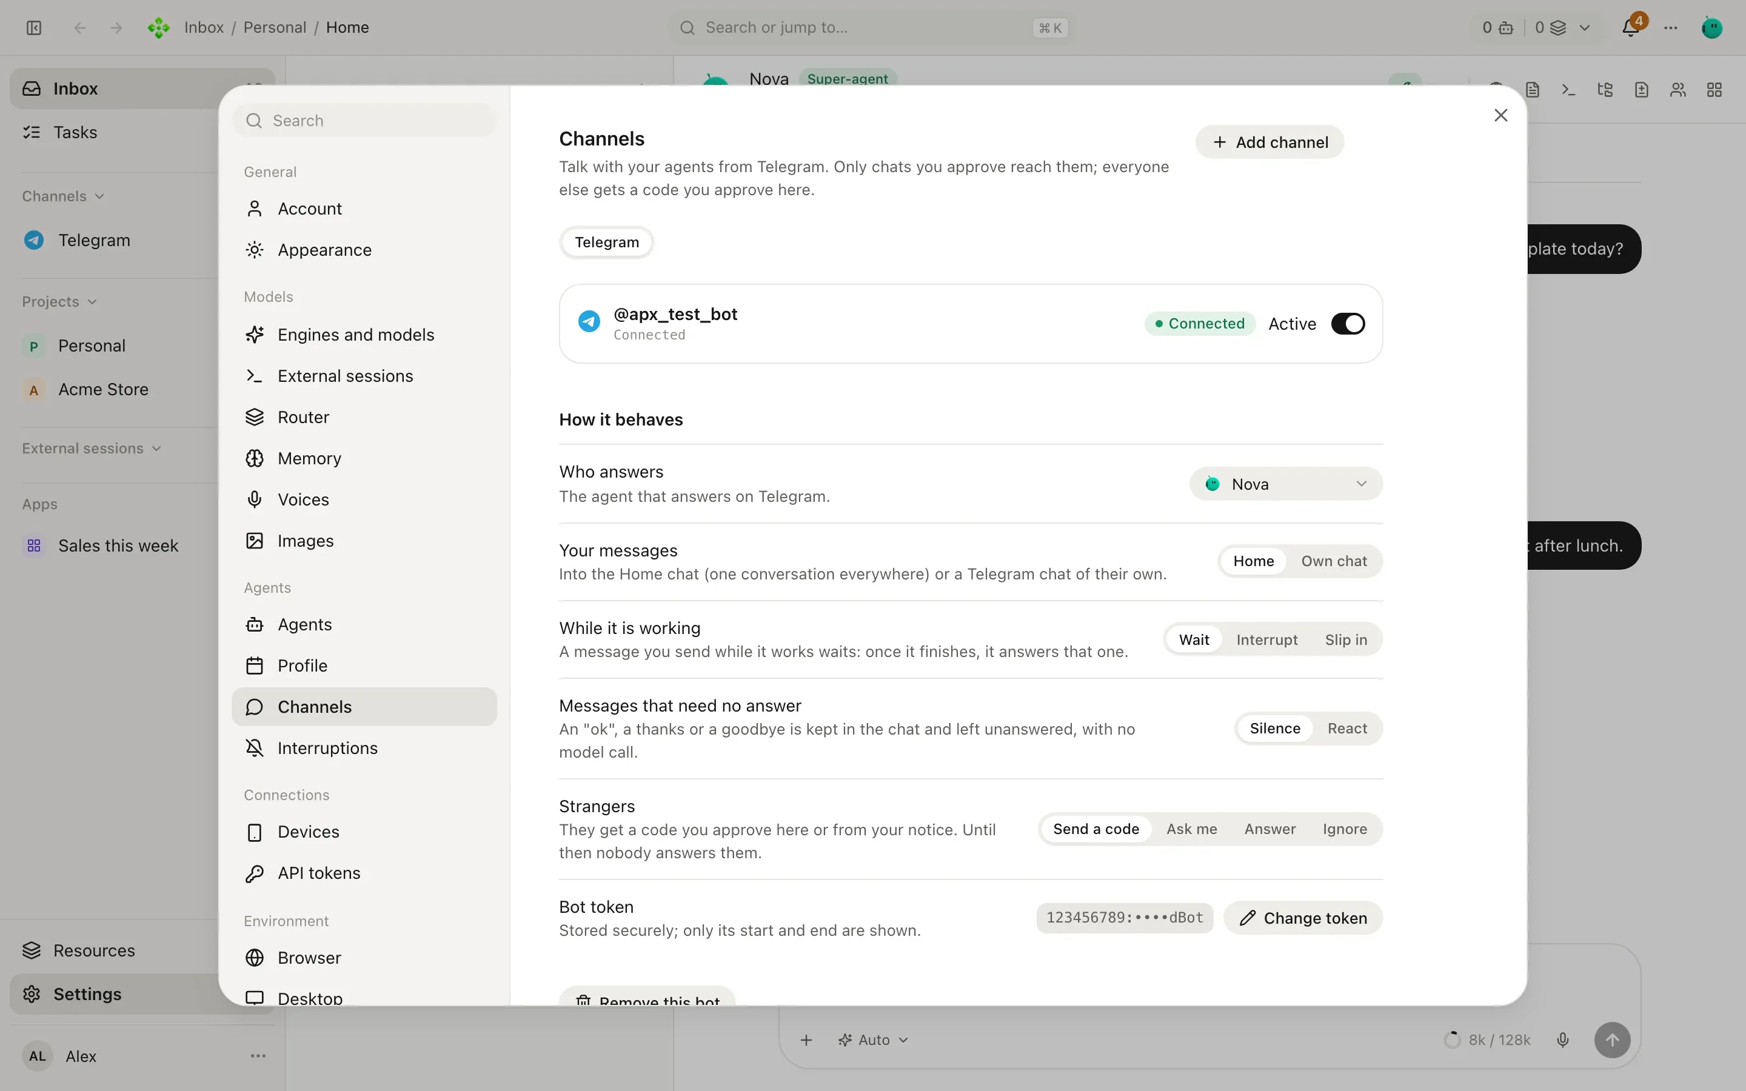Viewport: 1746px width, 1091px height.
Task: Open the notifications bell
Action: 1631,27
